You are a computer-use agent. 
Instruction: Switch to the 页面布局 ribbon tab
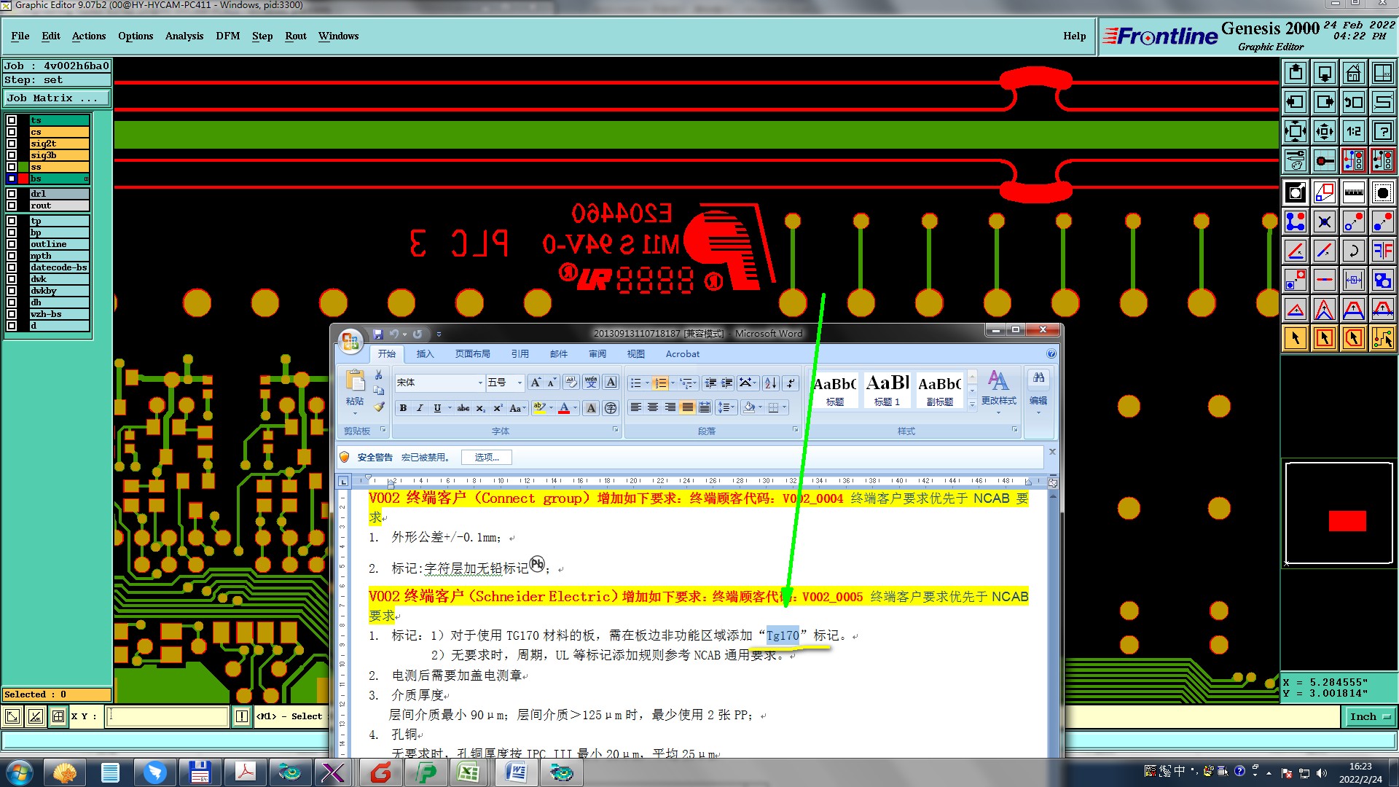pyautogui.click(x=472, y=354)
